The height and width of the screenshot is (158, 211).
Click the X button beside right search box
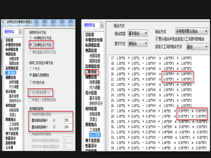pos(102,25)
